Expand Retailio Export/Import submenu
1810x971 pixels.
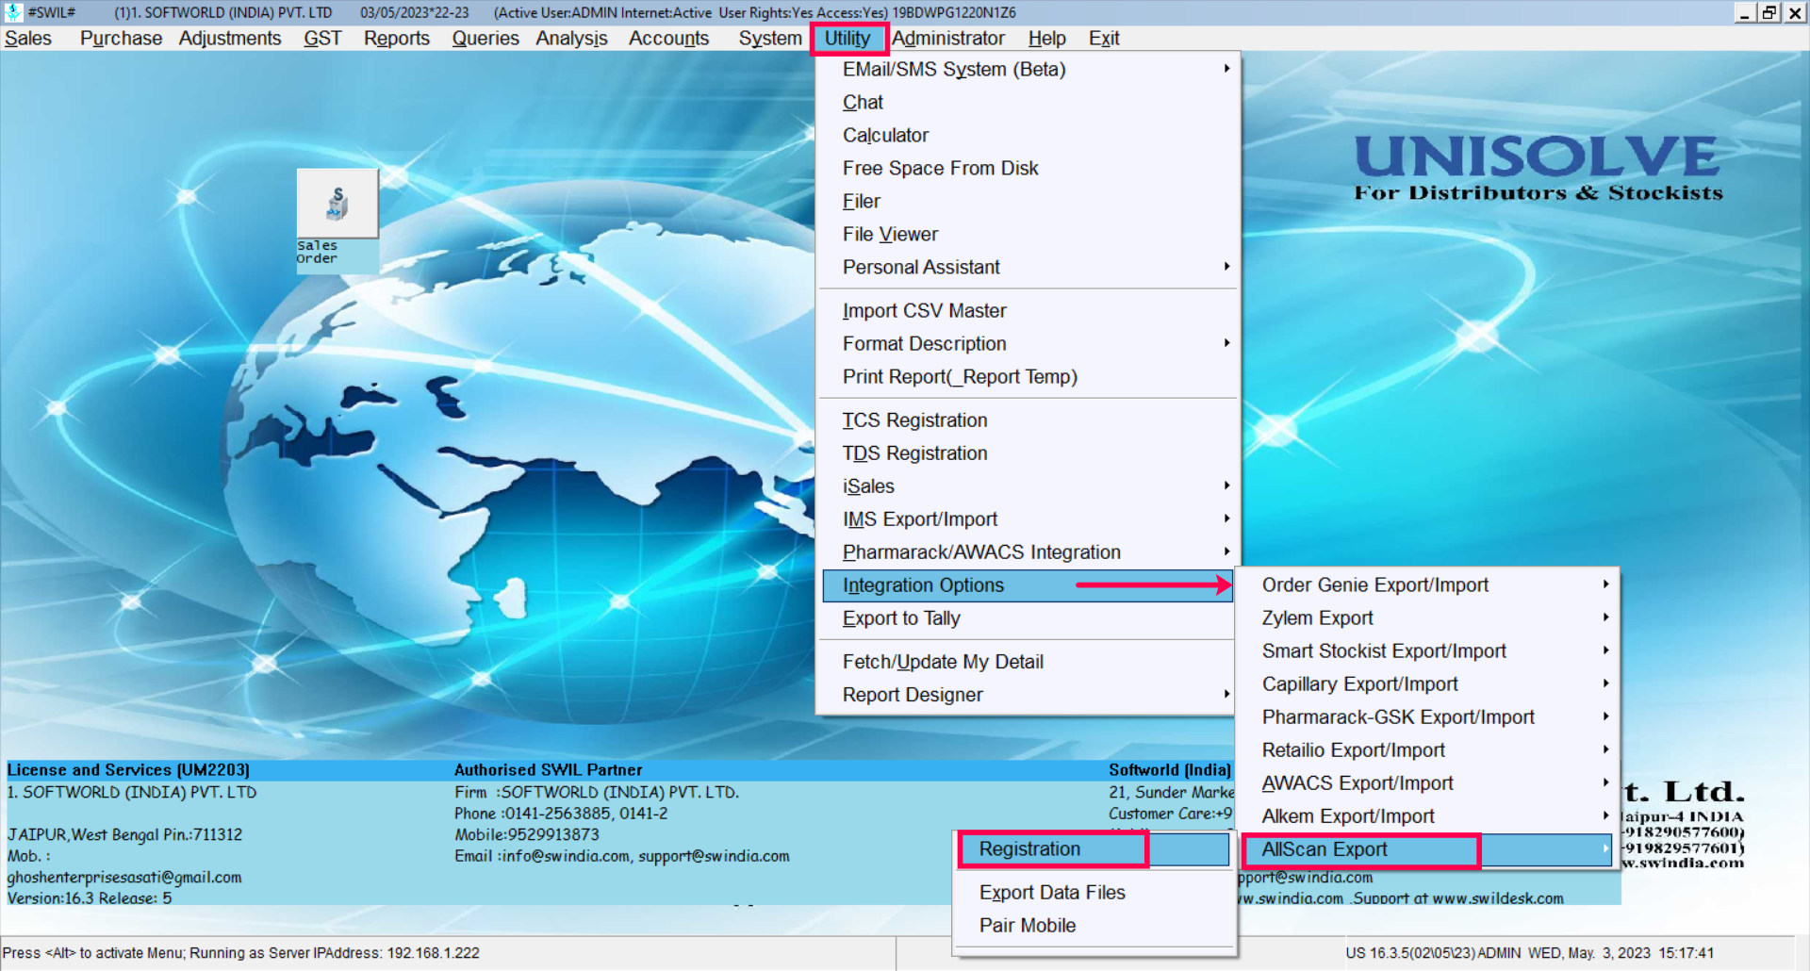click(x=1428, y=750)
